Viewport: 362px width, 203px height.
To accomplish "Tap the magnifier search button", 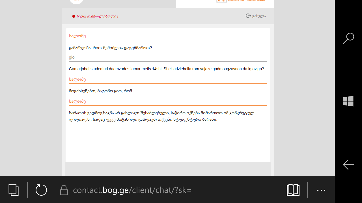I will (x=348, y=38).
